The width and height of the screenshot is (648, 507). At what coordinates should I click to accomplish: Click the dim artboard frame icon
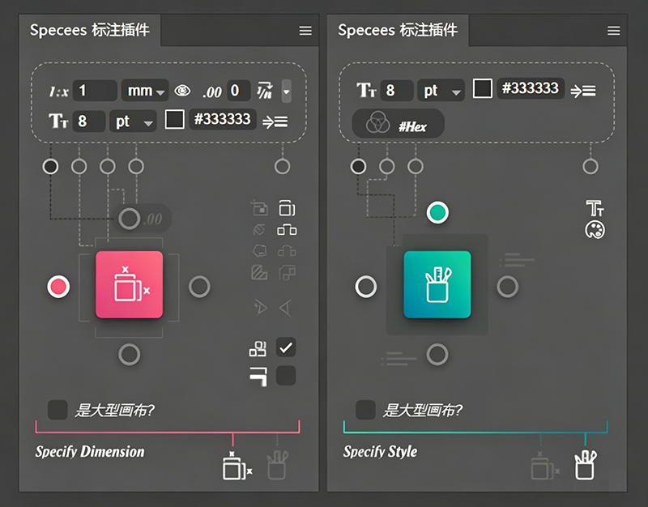pos(259,208)
